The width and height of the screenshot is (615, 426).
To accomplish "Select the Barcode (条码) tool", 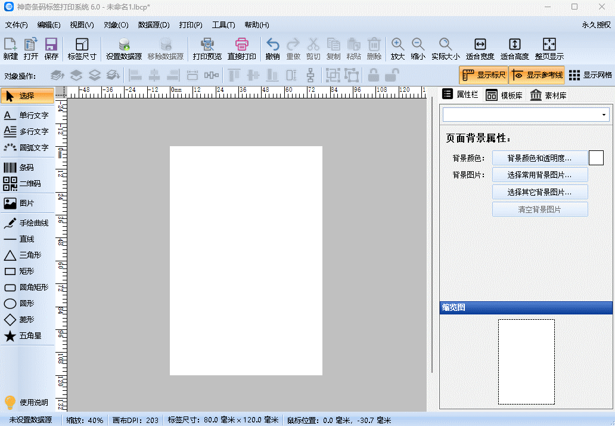I will click(27, 168).
